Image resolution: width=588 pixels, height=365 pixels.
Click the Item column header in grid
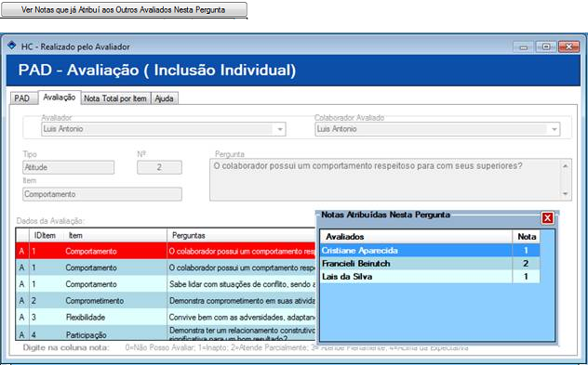(x=114, y=236)
